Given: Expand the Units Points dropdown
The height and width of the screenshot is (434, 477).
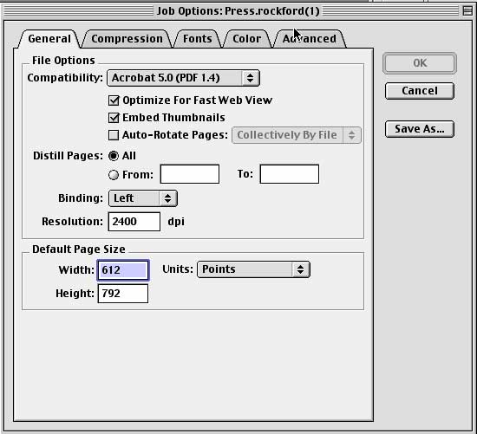Looking at the screenshot, I should tap(254, 269).
